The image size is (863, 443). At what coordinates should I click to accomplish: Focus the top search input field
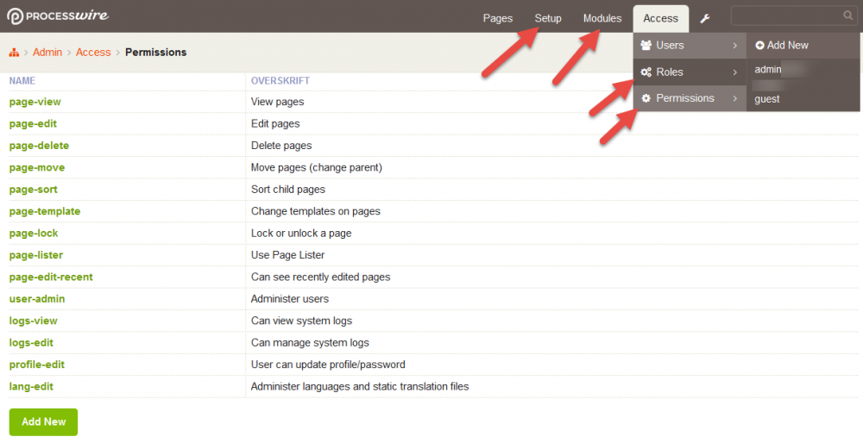pyautogui.click(x=785, y=16)
